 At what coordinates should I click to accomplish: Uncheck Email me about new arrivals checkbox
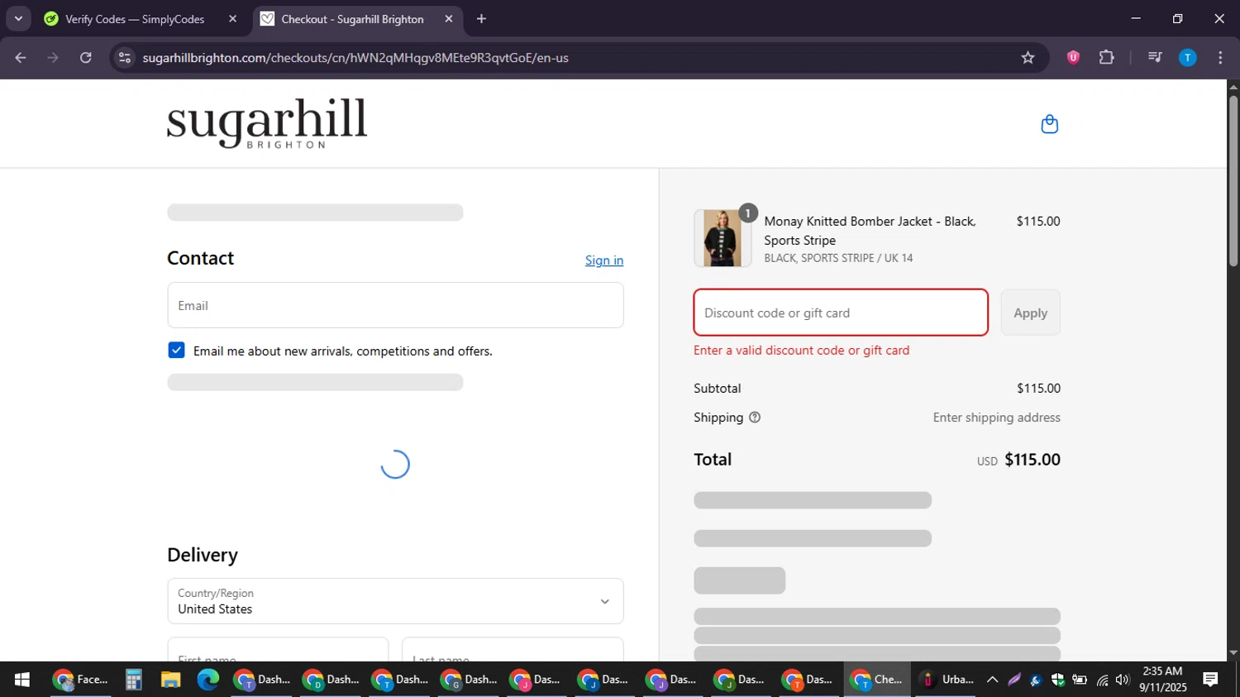[176, 351]
